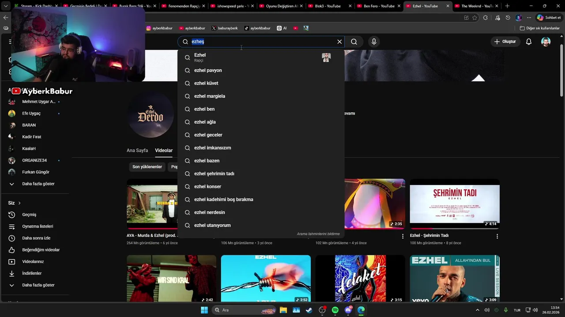
Task: Choose the 'Ezhel Rapçi' top suggestion
Action: pyautogui.click(x=260, y=57)
